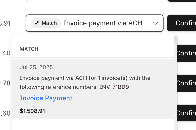The height and width of the screenshot is (130, 196).
Task: Click the amount ending 3.91
Action: [5, 23]
